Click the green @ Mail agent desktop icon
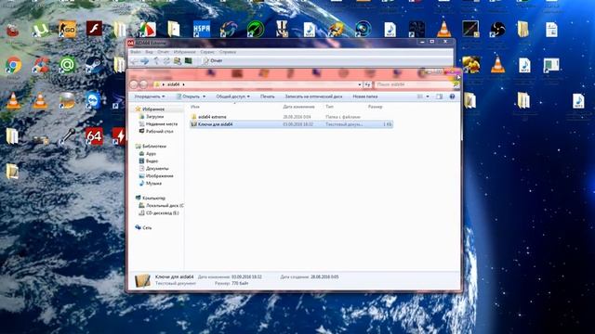This screenshot has height=334, width=595. point(67,65)
